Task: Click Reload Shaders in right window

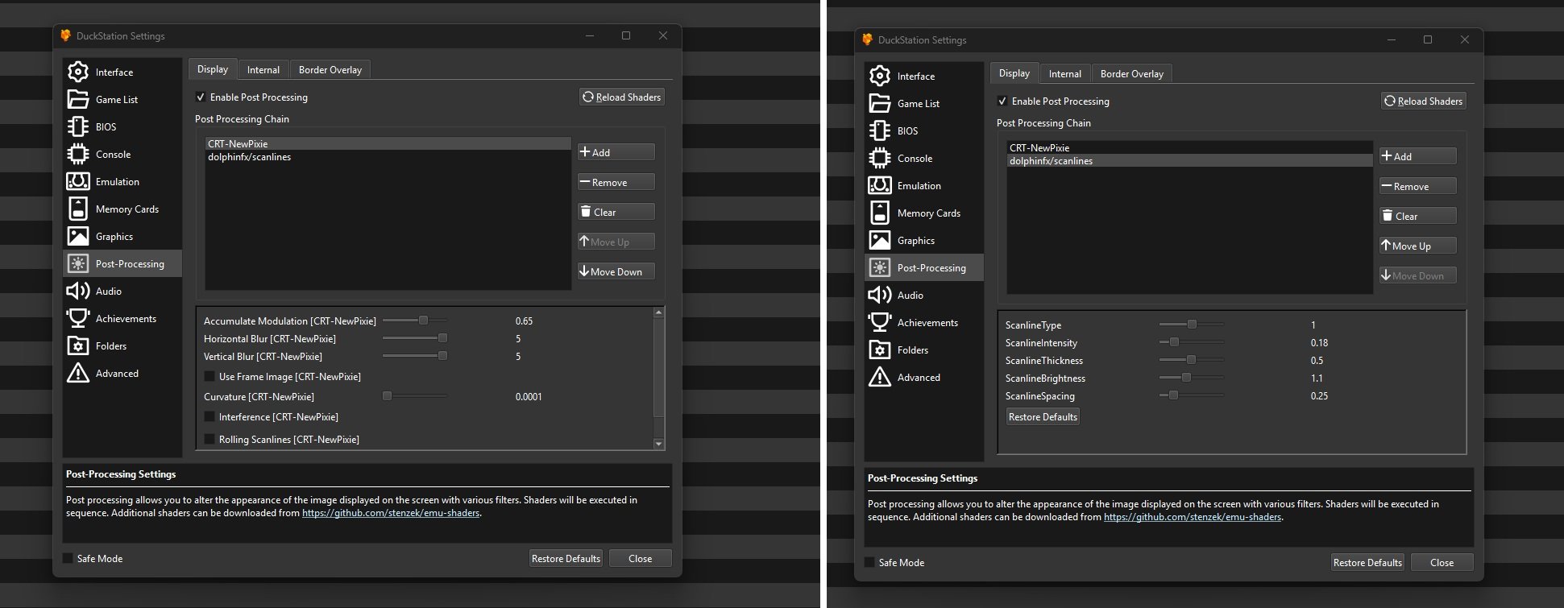Action: (x=1424, y=101)
